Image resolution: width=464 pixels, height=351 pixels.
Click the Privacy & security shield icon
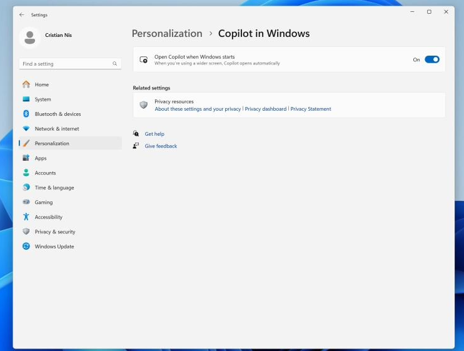pyautogui.click(x=26, y=231)
